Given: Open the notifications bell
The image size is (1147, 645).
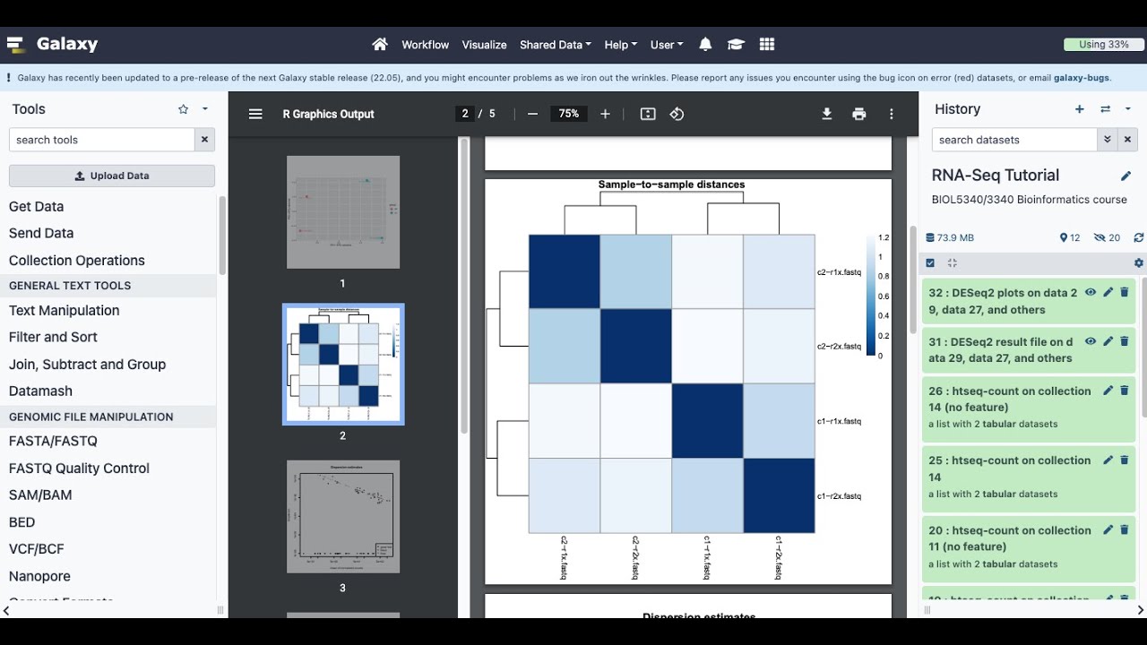Looking at the screenshot, I should (x=705, y=44).
